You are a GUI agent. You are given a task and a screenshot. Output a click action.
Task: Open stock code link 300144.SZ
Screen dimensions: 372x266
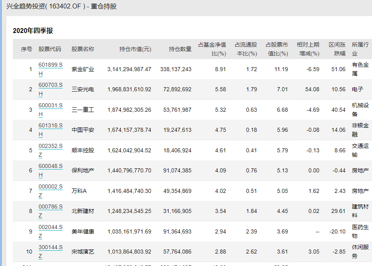point(51,252)
